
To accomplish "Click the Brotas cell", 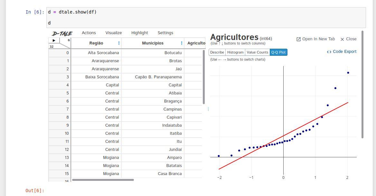I will (x=153, y=61).
